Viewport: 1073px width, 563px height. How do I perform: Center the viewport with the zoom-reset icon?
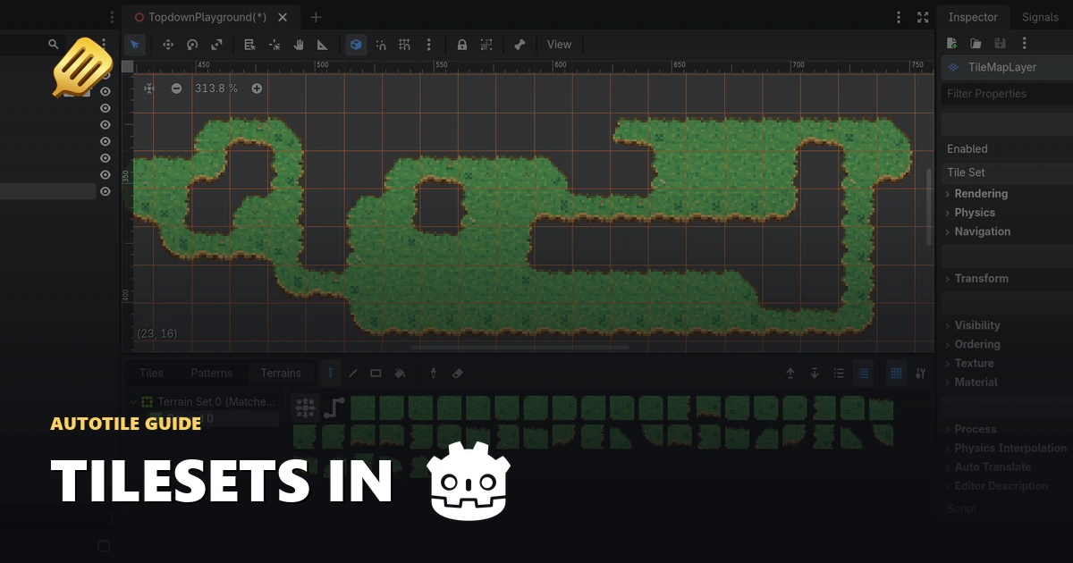coord(148,88)
